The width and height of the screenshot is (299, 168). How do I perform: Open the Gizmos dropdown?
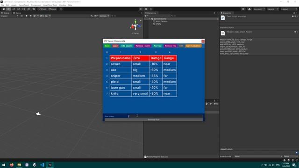[x=104, y=16]
